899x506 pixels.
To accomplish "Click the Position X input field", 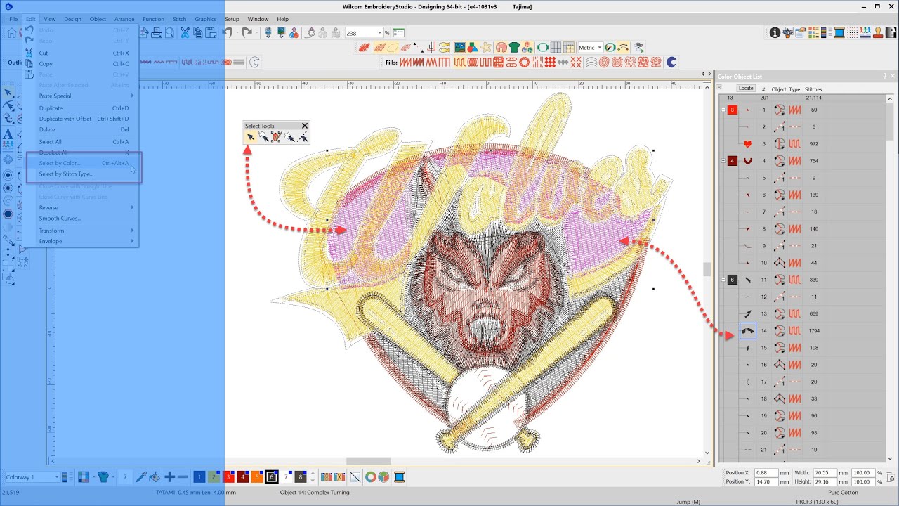I will pyautogui.click(x=766, y=473).
